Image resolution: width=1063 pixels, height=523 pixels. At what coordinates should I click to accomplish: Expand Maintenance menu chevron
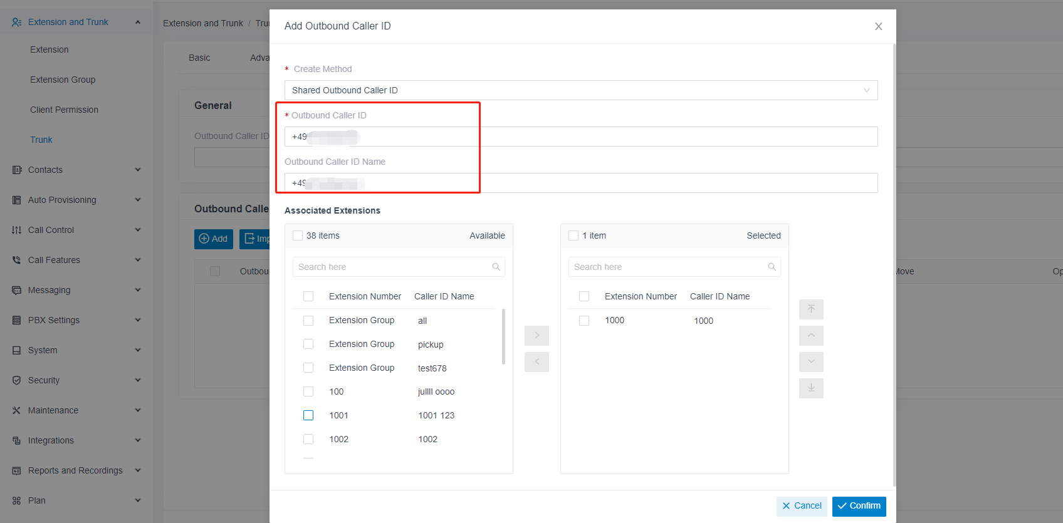tap(138, 410)
